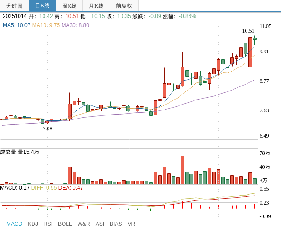This screenshot has height=229, width=281.
Task: Open the 前复权 adjustment option
Action: tap(124, 6)
